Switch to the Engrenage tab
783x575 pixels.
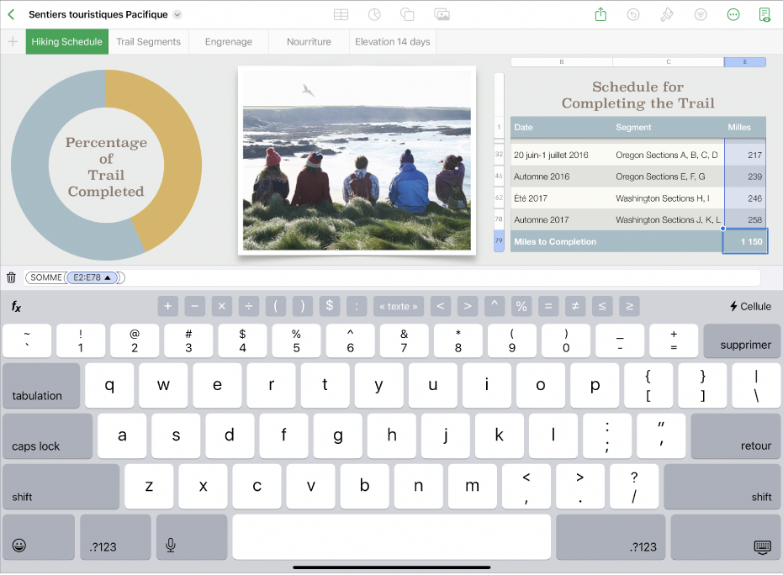pyautogui.click(x=229, y=42)
